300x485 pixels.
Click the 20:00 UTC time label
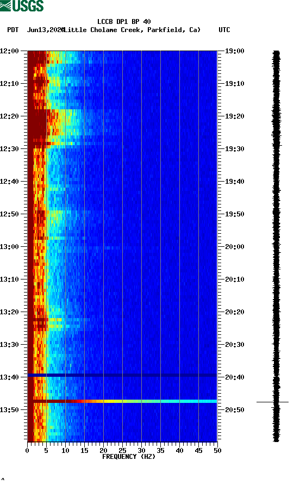(235, 247)
